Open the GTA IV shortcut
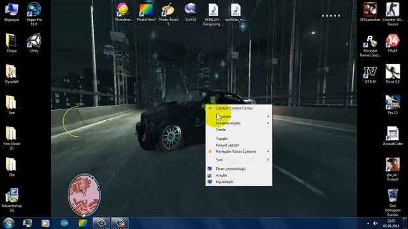This screenshot has height=229, width=408. [x=370, y=74]
